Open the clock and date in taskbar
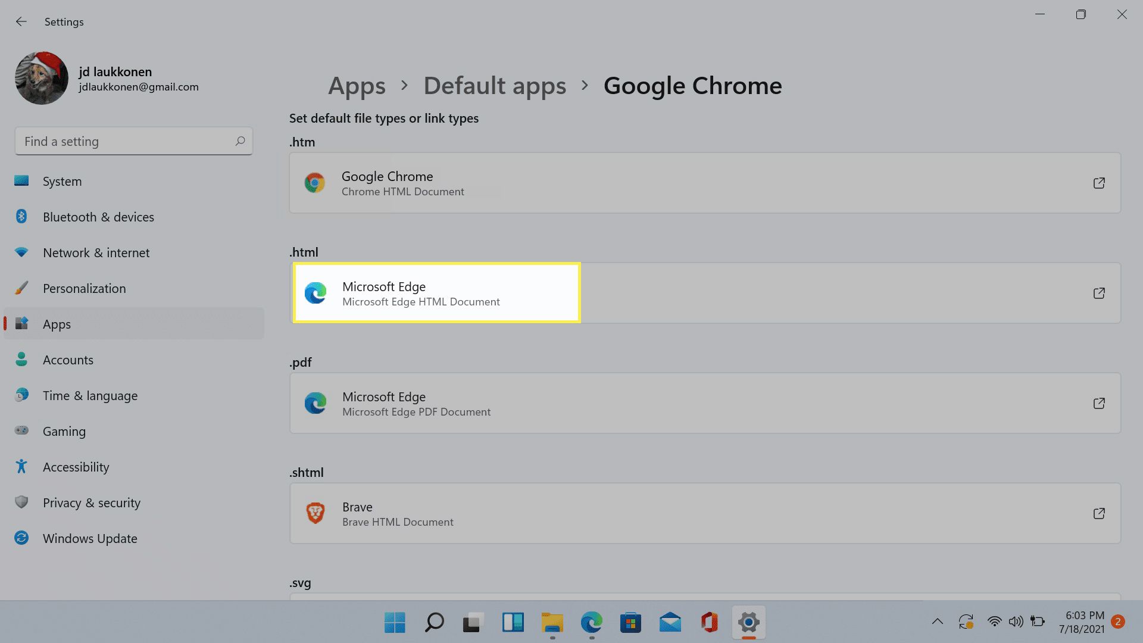The width and height of the screenshot is (1143, 643). click(x=1081, y=622)
